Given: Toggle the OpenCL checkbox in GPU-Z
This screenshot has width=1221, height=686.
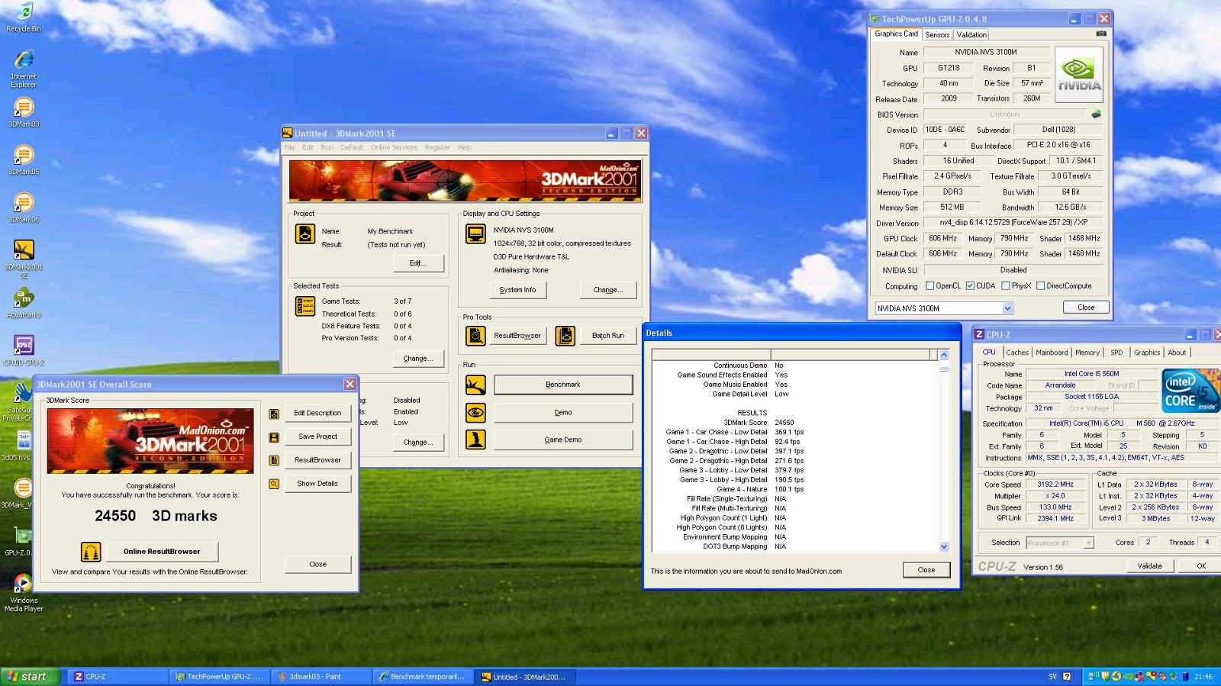Looking at the screenshot, I should (x=929, y=285).
